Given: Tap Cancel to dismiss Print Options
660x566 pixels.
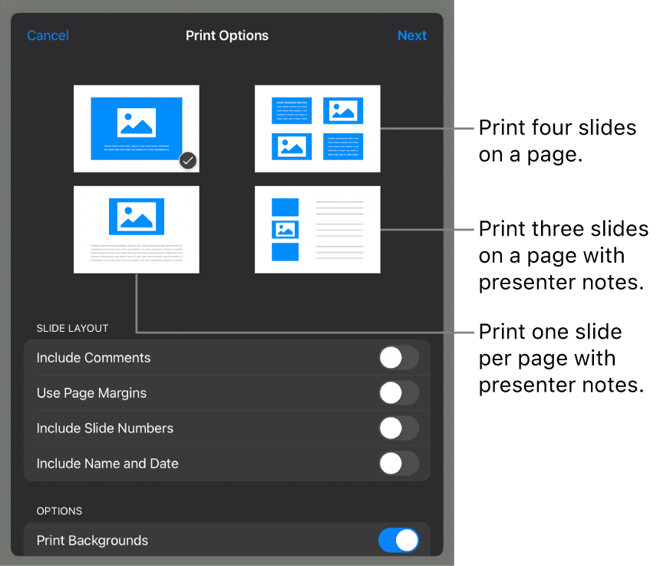Looking at the screenshot, I should click(48, 35).
